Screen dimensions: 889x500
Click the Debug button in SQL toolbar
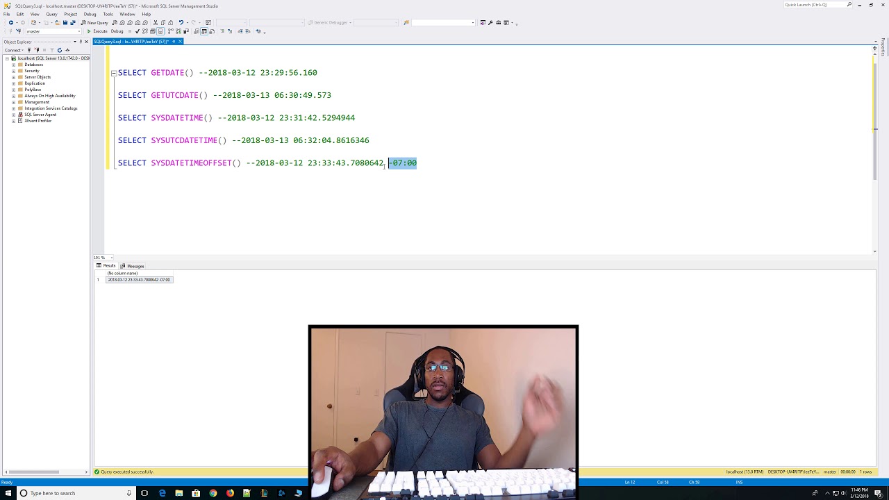coord(117,31)
